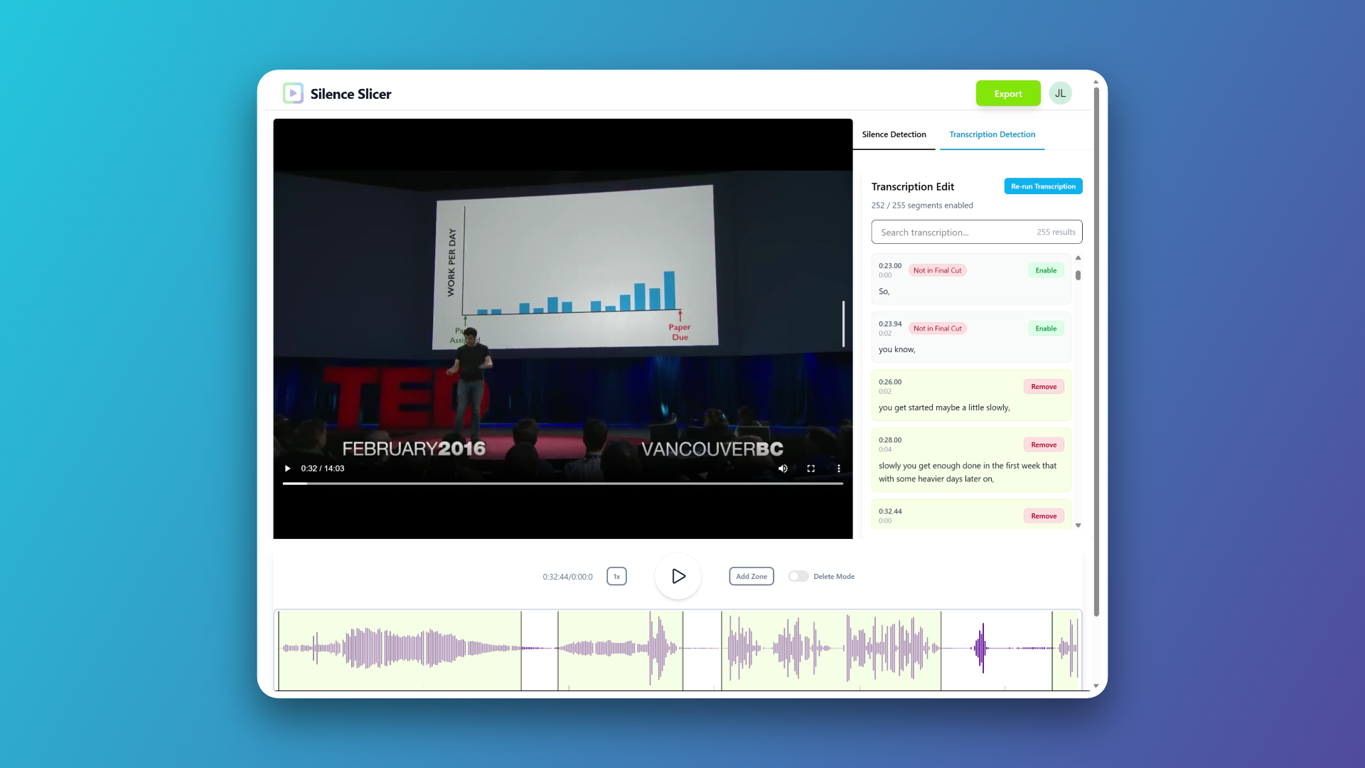Viewport: 1365px width, 768px height.
Task: Click the Silence Slicer logo icon
Action: coord(293,93)
